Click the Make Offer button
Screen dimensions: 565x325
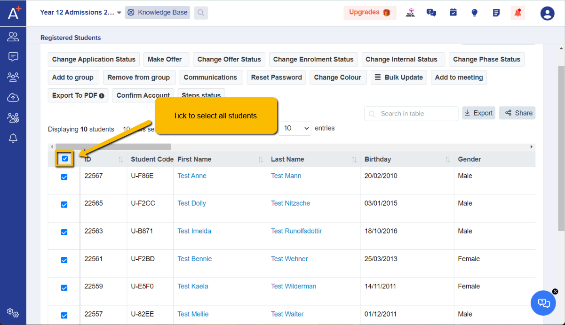tap(166, 59)
